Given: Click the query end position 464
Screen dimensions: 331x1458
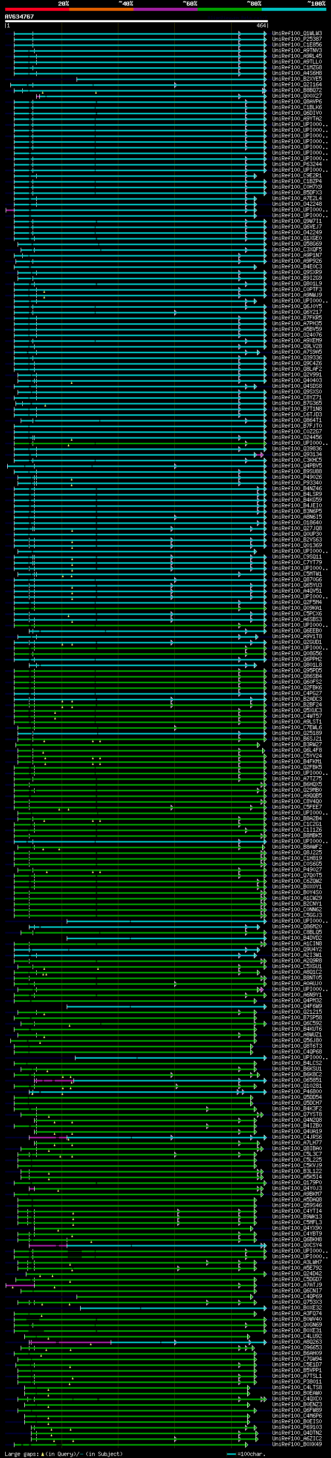Looking at the screenshot, I should (x=261, y=25).
